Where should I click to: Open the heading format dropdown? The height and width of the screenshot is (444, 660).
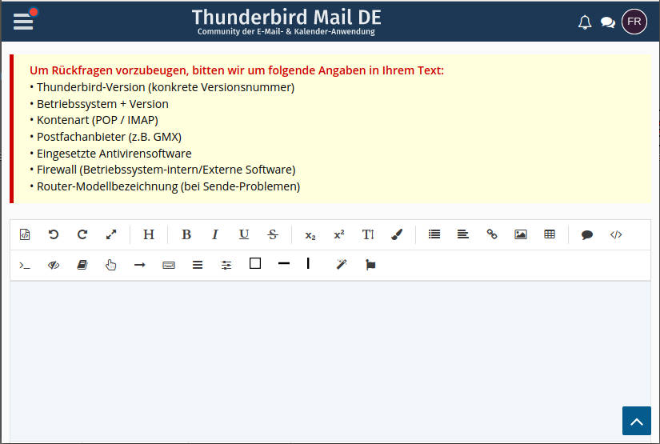149,234
